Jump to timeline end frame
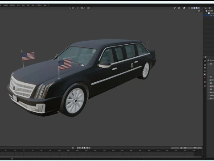The width and height of the screenshot is (214, 161). [90, 148]
